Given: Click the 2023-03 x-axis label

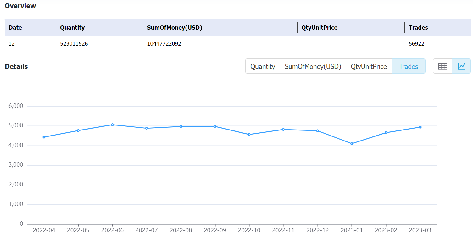Looking at the screenshot, I should 420,230.
